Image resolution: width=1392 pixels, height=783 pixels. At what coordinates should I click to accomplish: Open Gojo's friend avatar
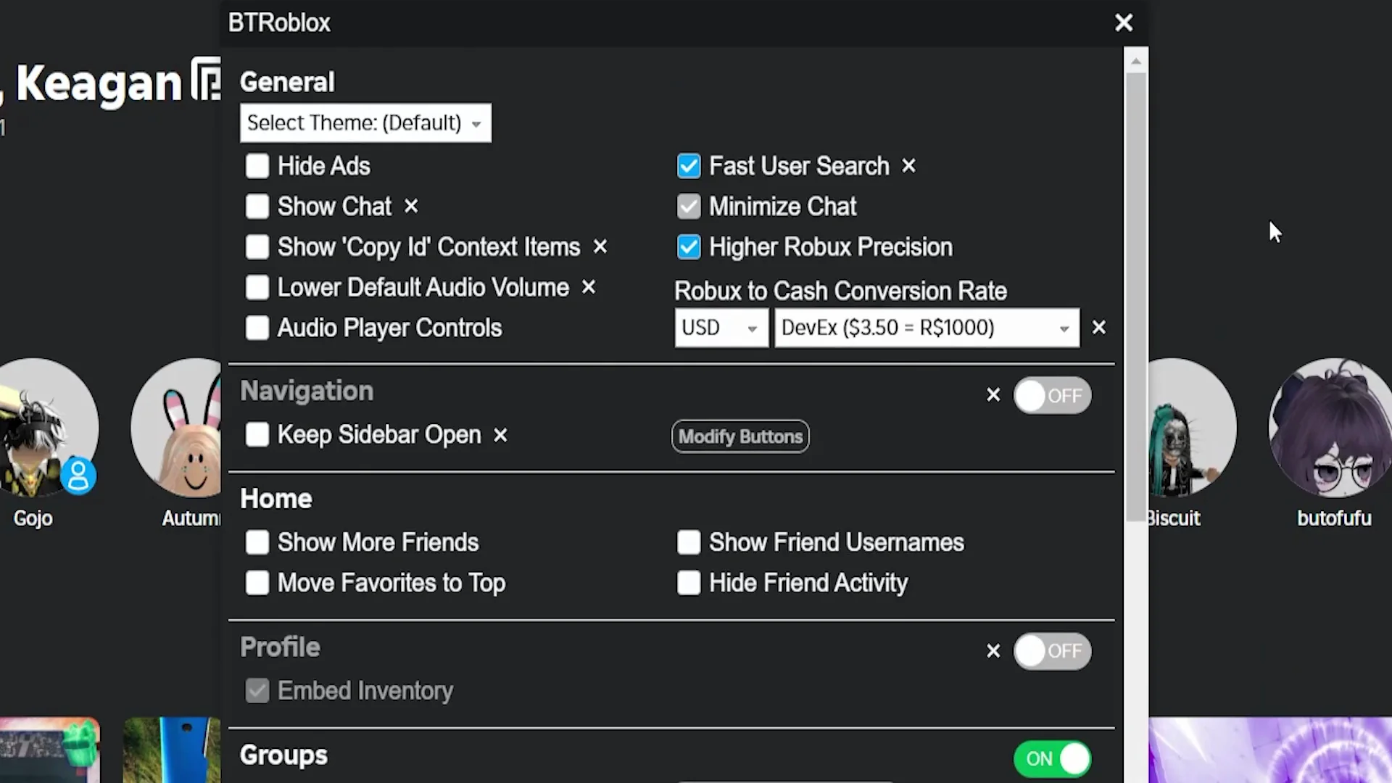pos(43,428)
